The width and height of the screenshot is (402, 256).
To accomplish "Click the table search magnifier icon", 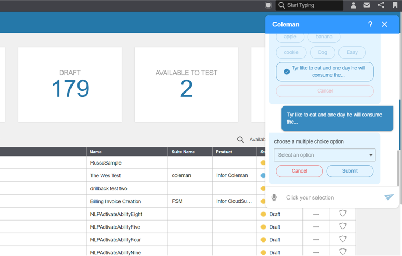I will pos(240,139).
